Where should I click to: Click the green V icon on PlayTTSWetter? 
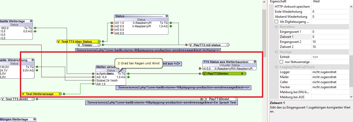coord(204,74)
